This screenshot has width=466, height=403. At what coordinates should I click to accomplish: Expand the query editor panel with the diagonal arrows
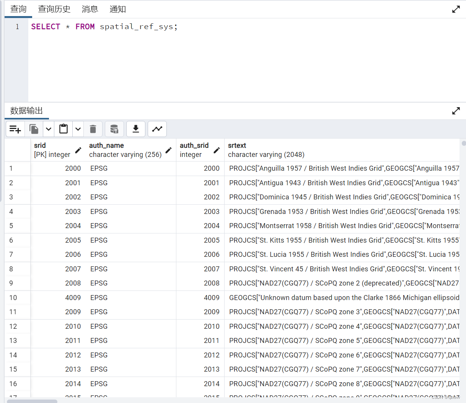point(456,9)
